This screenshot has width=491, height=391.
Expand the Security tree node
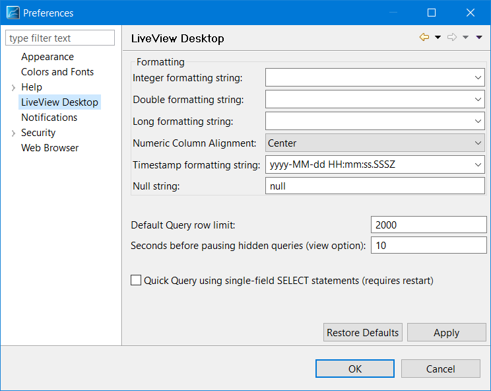pyautogui.click(x=13, y=133)
